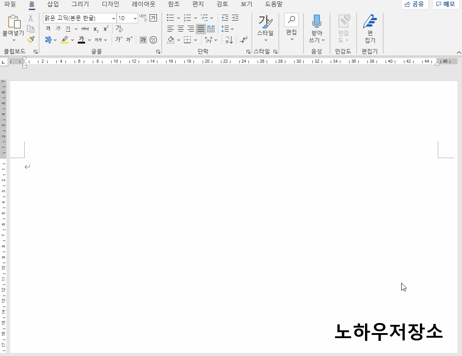Click the distributed alignment icon
Image resolution: width=462 pixels, height=356 pixels.
(x=211, y=28)
